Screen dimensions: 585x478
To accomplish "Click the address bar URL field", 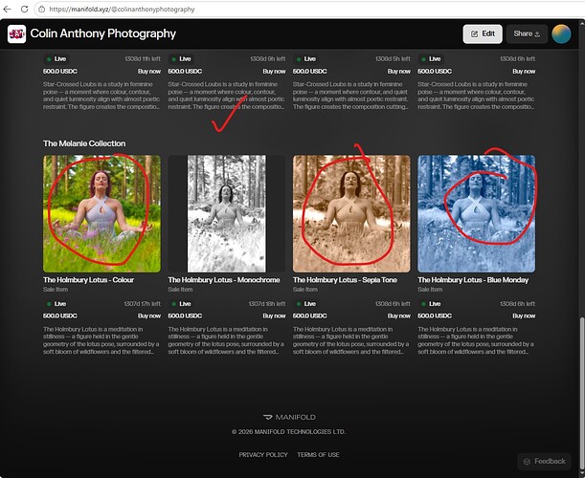I will 299,9.
